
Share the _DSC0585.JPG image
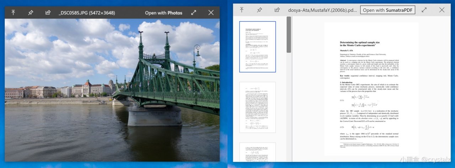48,13
